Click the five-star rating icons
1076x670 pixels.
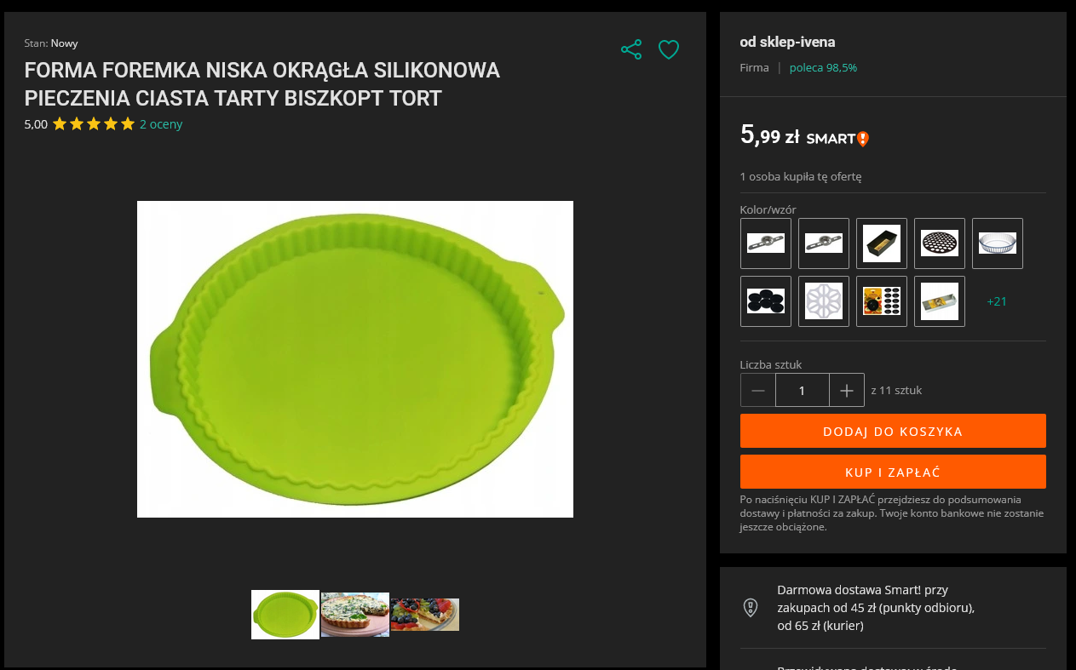pyautogui.click(x=94, y=124)
